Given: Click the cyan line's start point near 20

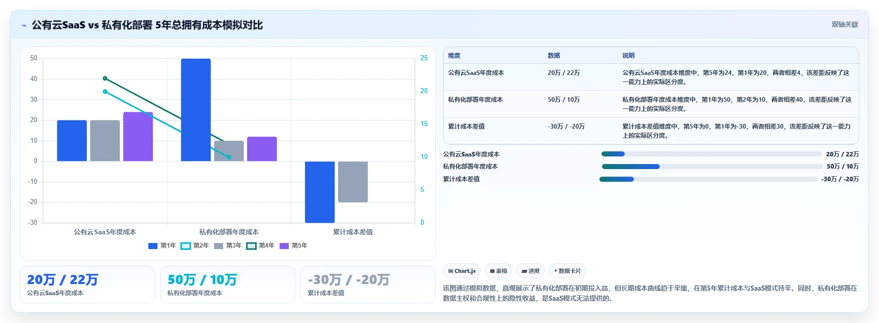Looking at the screenshot, I should [x=105, y=92].
